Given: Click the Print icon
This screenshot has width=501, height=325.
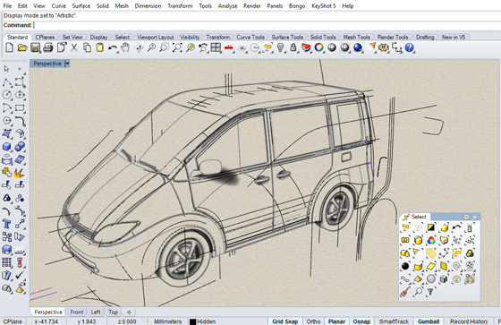Looking at the screenshot, I should 48,48.
